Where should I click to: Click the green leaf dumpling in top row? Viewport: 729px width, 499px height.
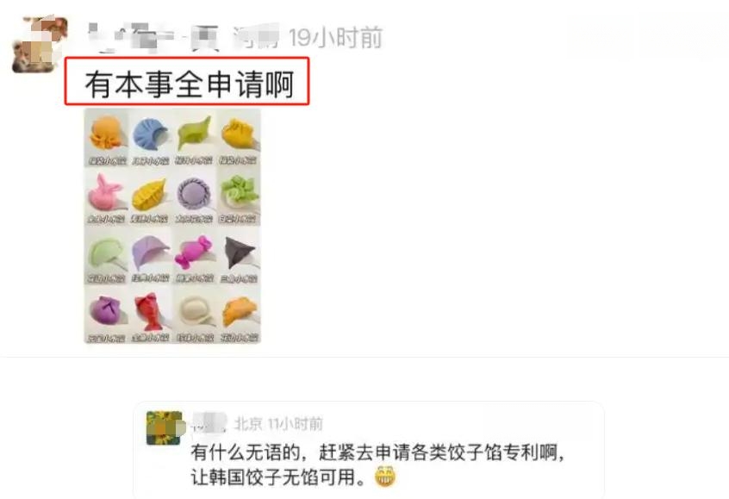pos(195,138)
